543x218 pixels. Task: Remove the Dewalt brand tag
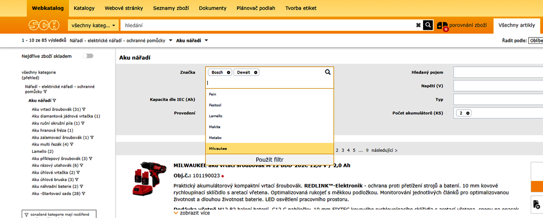point(256,73)
